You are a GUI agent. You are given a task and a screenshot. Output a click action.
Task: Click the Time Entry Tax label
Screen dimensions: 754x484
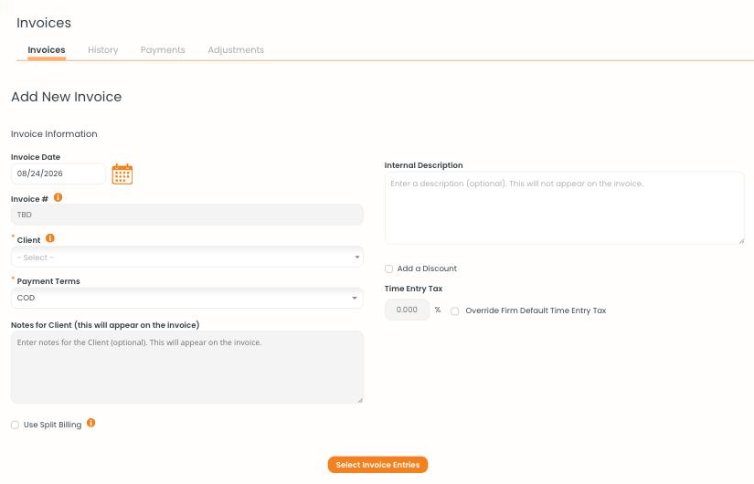coord(413,289)
